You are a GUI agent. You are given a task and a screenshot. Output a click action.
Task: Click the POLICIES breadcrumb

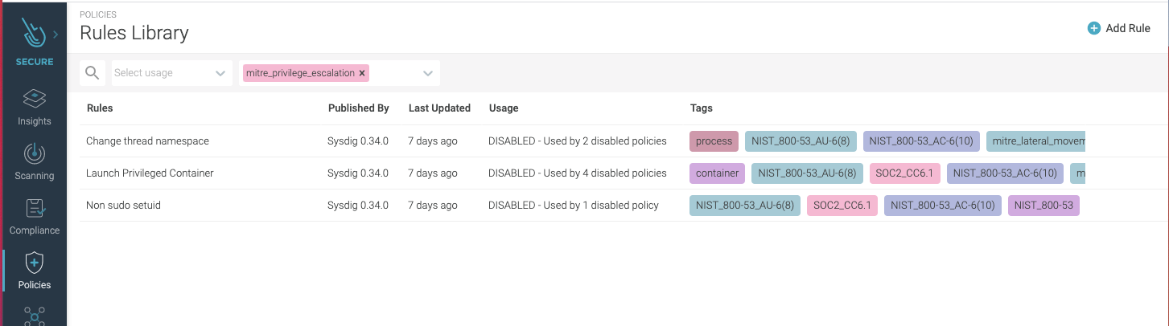tap(98, 14)
